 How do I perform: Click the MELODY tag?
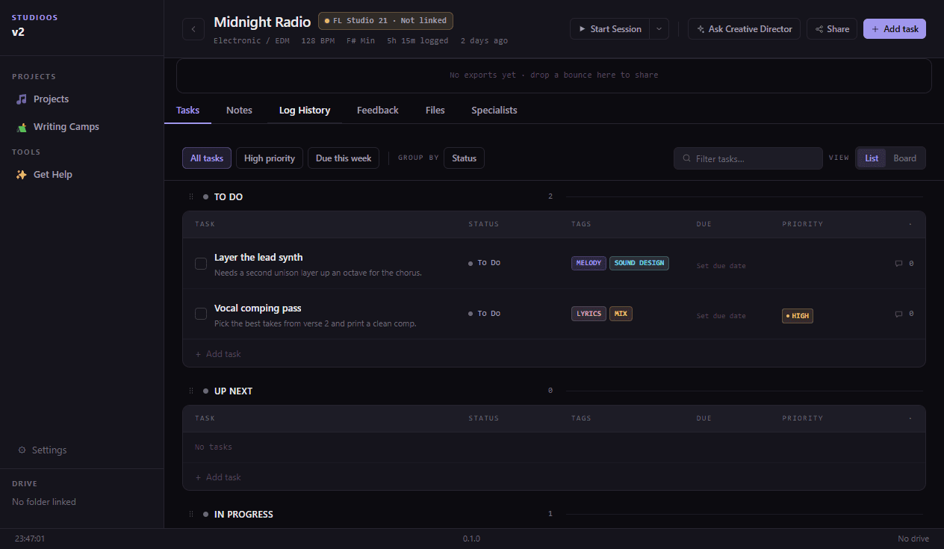(589, 263)
